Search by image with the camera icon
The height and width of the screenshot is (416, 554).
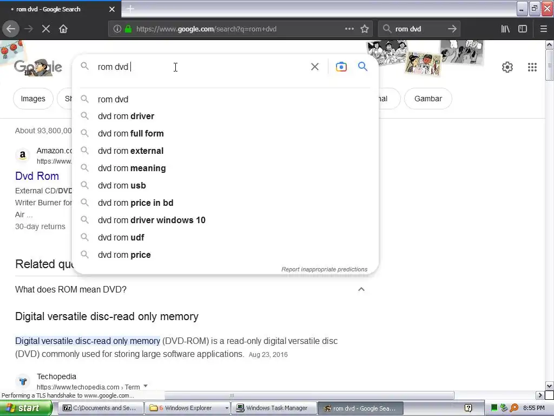(341, 67)
